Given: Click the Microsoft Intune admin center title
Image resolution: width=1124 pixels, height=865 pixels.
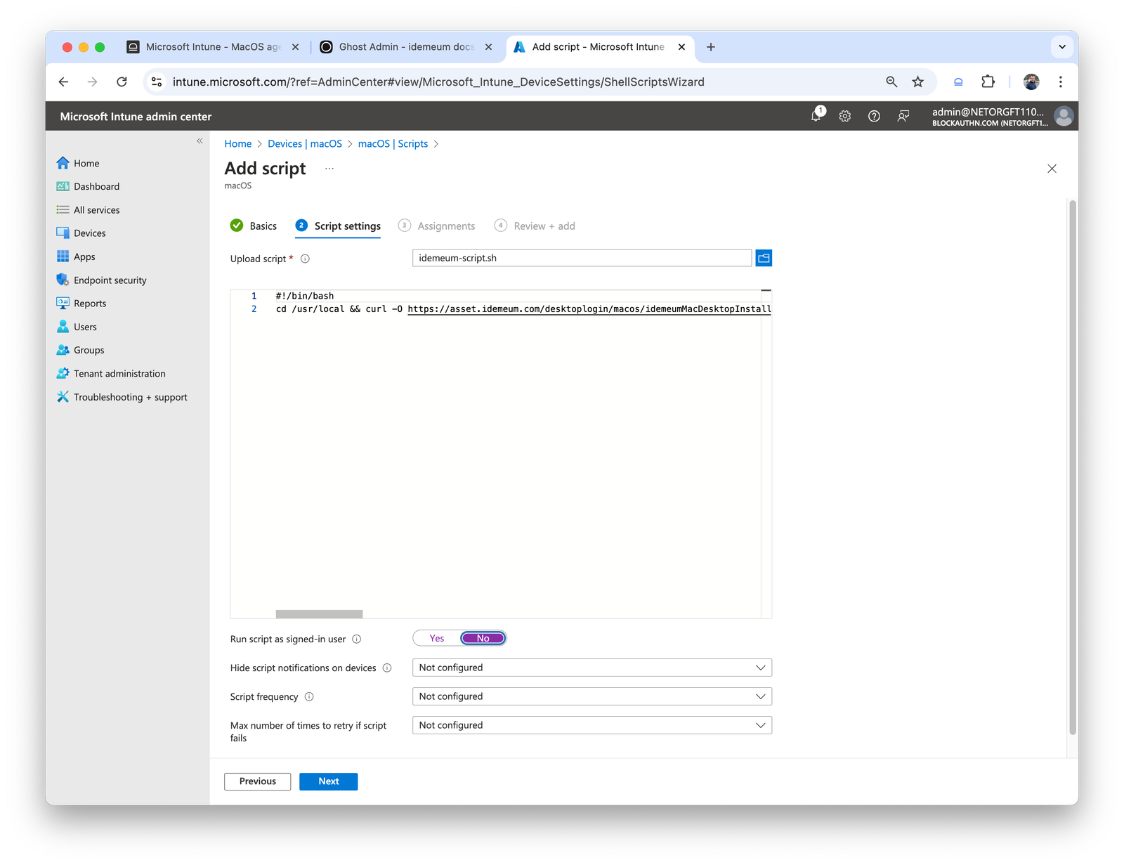Looking at the screenshot, I should pyautogui.click(x=136, y=117).
